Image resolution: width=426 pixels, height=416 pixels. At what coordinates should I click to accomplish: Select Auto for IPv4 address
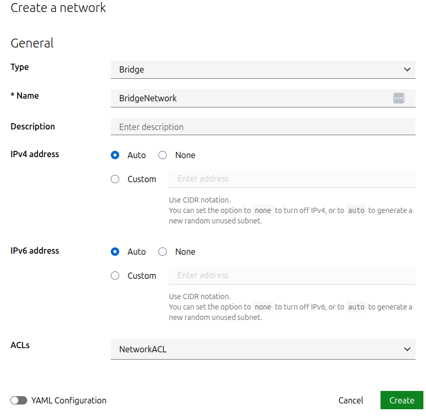point(116,155)
